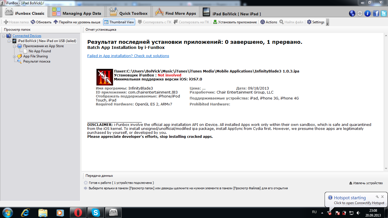388x218 pixels.
Task: Collapse the Приложения из App Store node
Action: click(14, 46)
